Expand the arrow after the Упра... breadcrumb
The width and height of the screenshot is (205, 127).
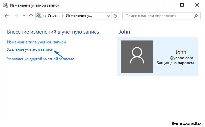point(63,16)
